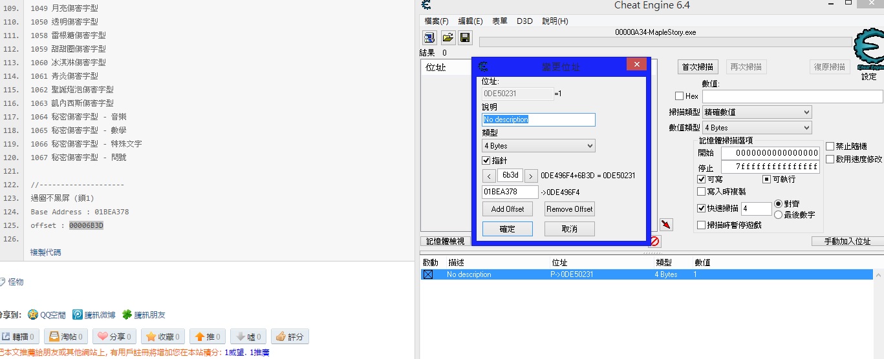Share to 騰訊微博 icon

click(x=77, y=314)
